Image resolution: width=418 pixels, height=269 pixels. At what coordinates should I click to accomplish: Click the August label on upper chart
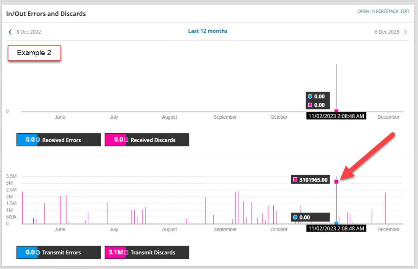[x=169, y=117]
